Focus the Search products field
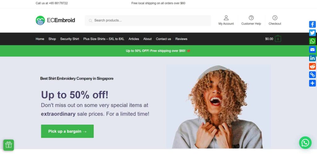 [148, 20]
